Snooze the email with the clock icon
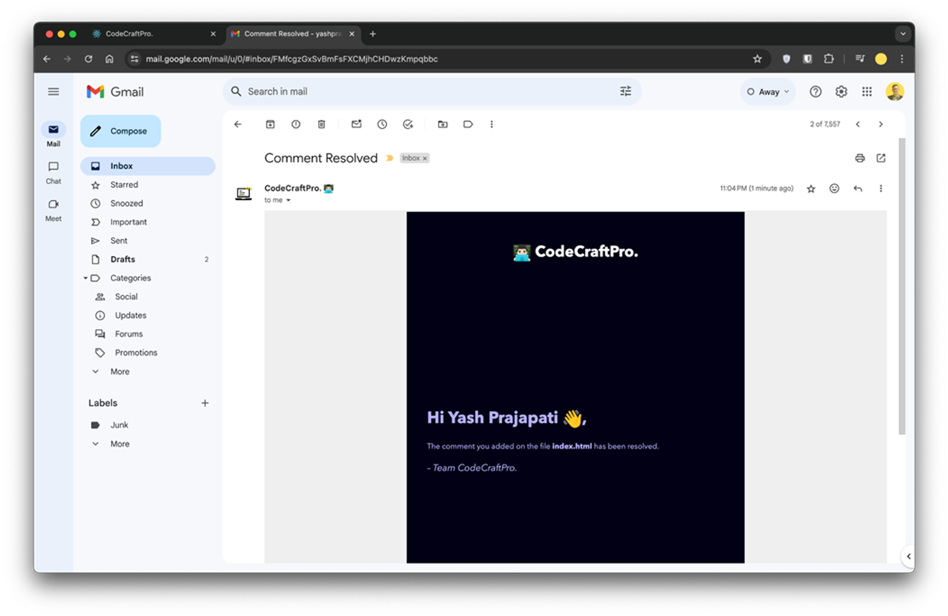This screenshot has height=616, width=948. (382, 124)
